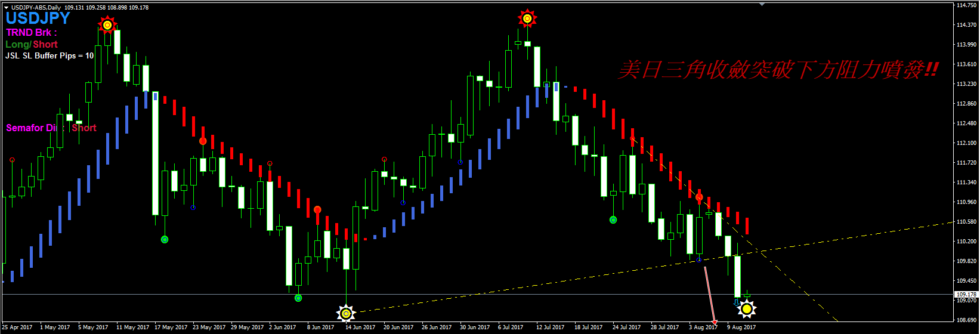Click the 12 Jul 2017 date label
Screen dimensions: 980x334
pos(550,327)
